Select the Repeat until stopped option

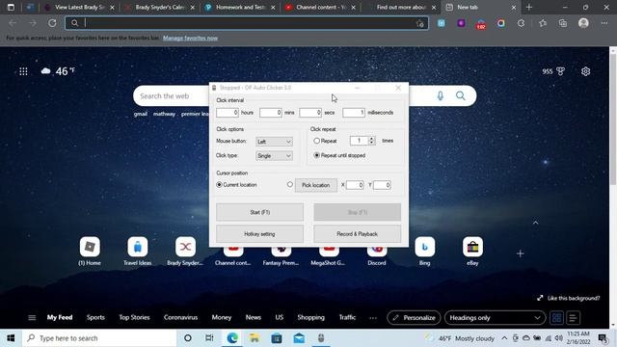coord(317,155)
